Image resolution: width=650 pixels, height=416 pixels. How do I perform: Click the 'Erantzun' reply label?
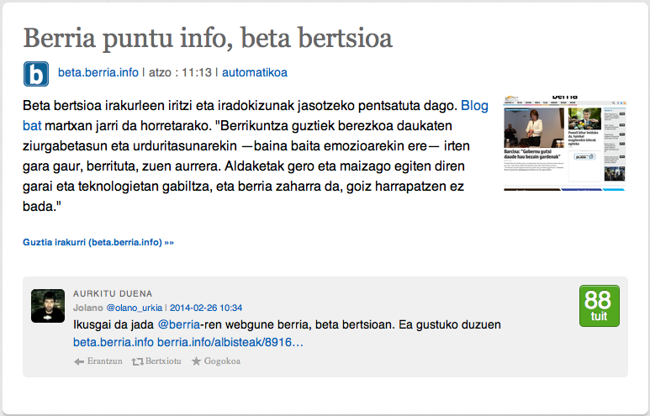point(105,361)
